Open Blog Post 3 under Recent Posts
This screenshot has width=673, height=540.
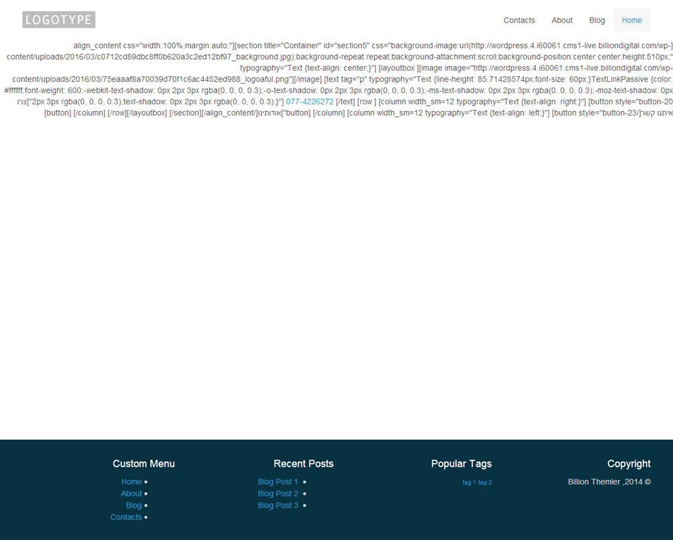(x=278, y=506)
